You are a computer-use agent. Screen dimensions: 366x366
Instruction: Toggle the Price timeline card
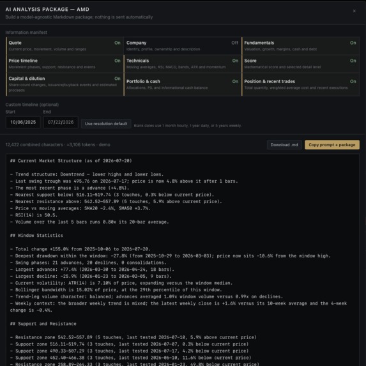pos(65,64)
